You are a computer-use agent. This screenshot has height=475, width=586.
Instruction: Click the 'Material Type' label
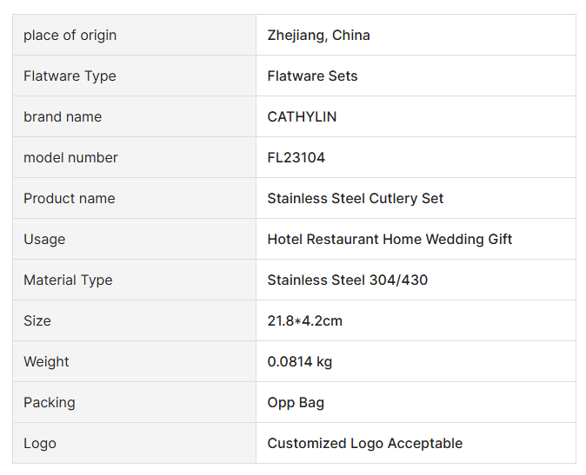click(x=68, y=280)
